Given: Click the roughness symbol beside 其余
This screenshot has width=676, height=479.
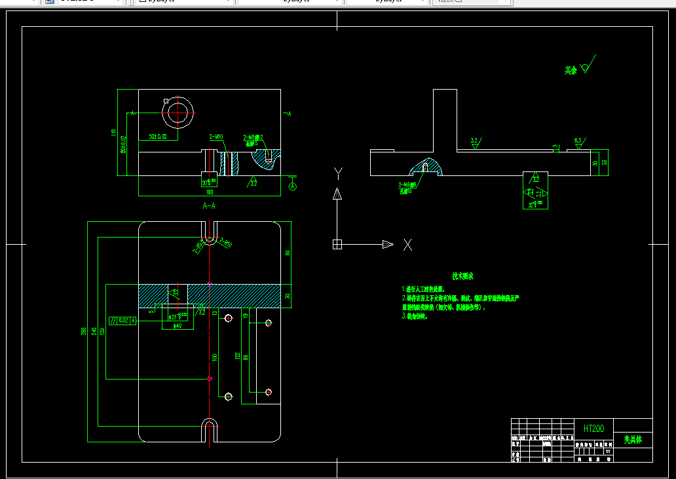Looking at the screenshot, I should click(x=588, y=64).
